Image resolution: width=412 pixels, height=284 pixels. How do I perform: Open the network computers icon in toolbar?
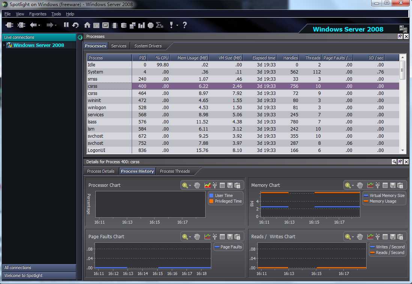pos(133,25)
